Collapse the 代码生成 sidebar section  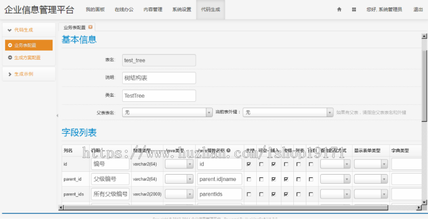point(29,30)
